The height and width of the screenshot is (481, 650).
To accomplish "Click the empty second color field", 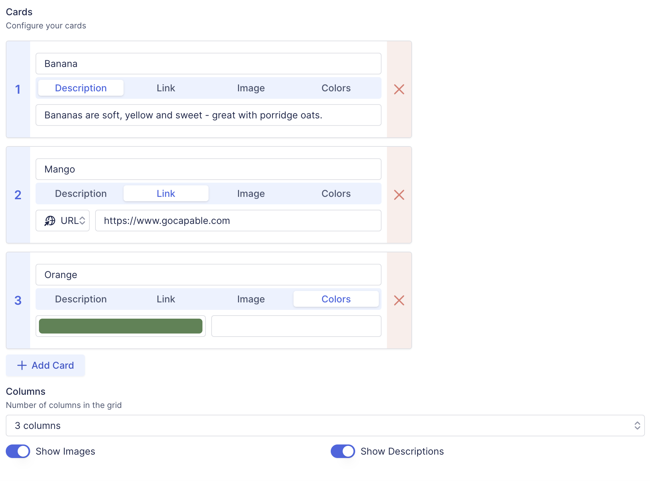I will [296, 326].
